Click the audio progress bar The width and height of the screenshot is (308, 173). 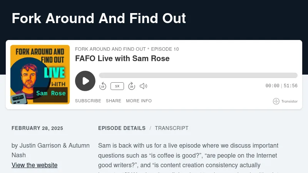point(198,75)
